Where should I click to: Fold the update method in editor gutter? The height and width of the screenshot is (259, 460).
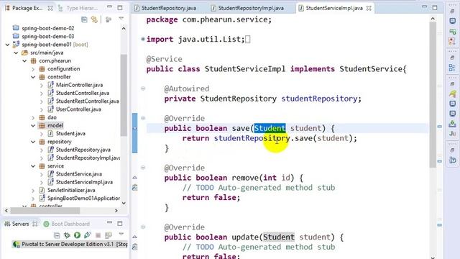[x=143, y=227]
